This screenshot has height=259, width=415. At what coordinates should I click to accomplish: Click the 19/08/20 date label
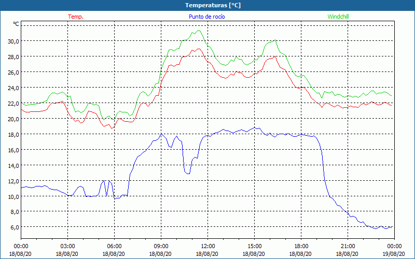pyautogui.click(x=394, y=254)
